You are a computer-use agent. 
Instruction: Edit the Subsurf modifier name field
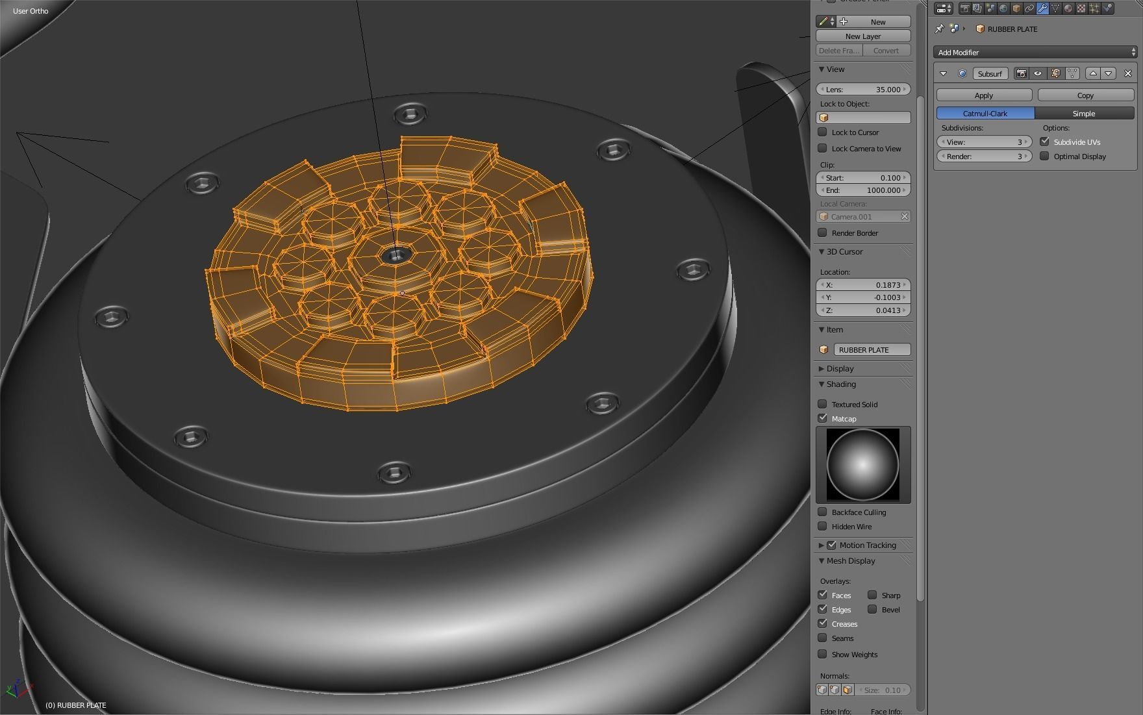coord(990,73)
